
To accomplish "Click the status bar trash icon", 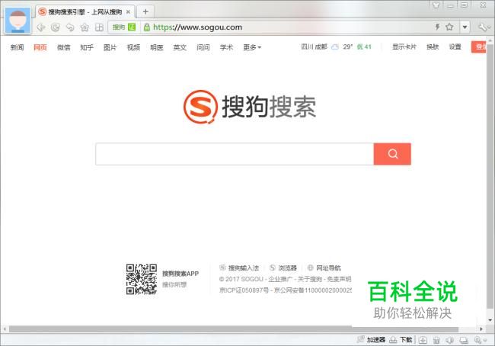I will [x=436, y=340].
